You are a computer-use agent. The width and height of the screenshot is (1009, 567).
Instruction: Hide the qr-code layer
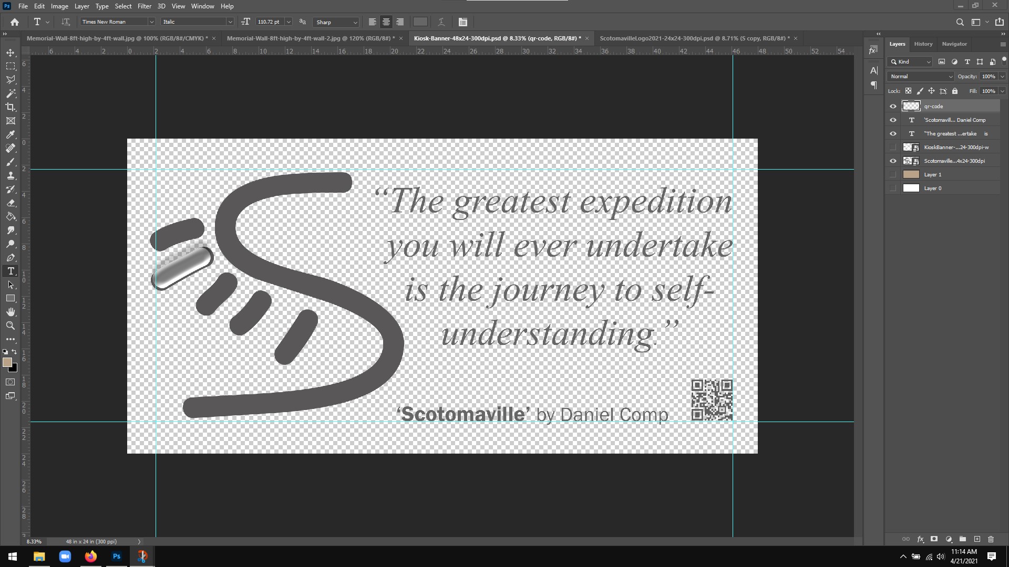893,106
